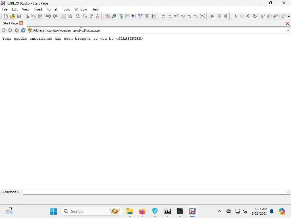Open the Edit menu

15,9
